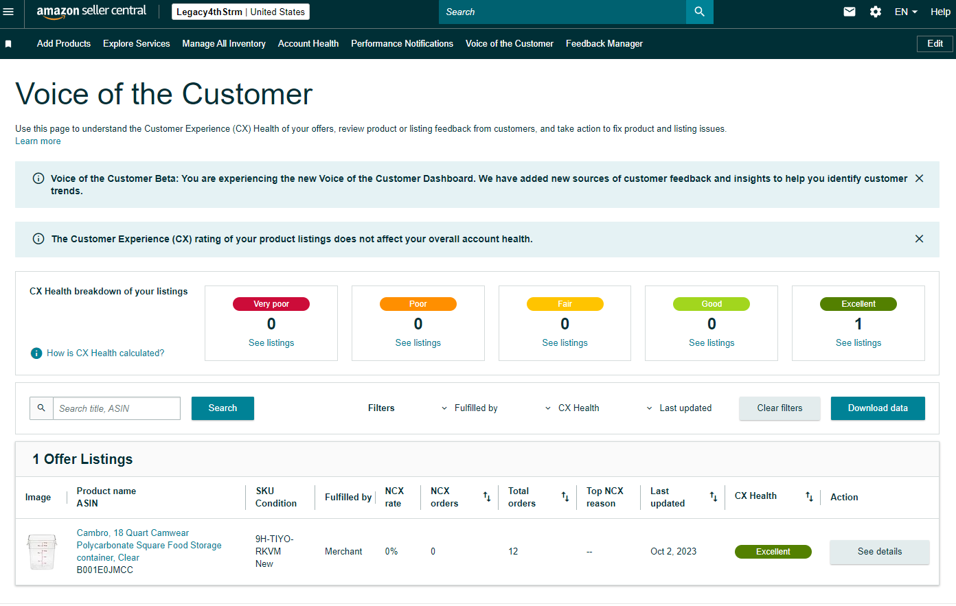Click the magnifier icon in title search box

[x=41, y=408]
